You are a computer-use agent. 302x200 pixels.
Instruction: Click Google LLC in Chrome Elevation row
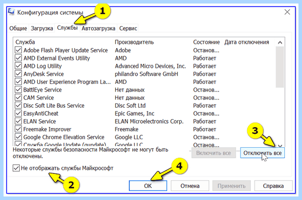(x=129, y=137)
